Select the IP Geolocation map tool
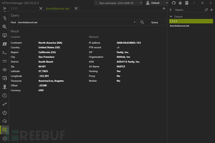 click(x=5, y=130)
